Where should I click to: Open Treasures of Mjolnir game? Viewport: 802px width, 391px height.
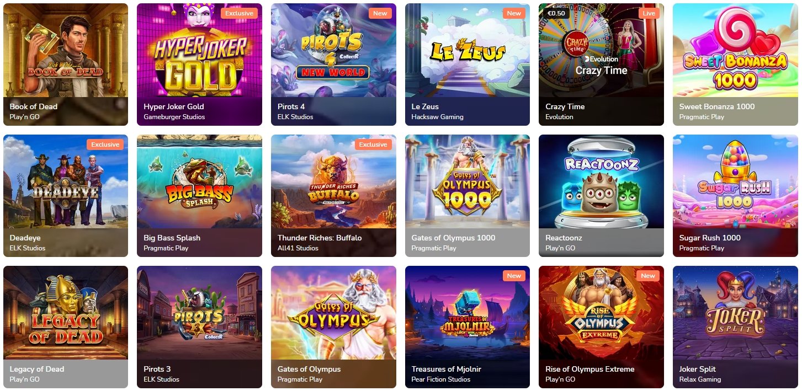click(468, 327)
